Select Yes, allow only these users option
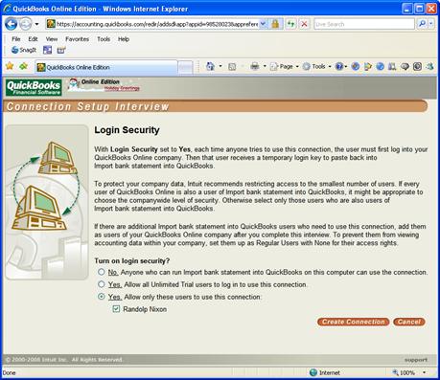440x380 pixels. point(102,297)
